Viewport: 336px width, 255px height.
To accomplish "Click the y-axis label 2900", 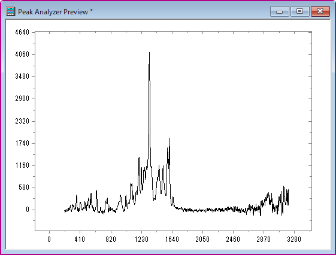I will click(x=22, y=99).
